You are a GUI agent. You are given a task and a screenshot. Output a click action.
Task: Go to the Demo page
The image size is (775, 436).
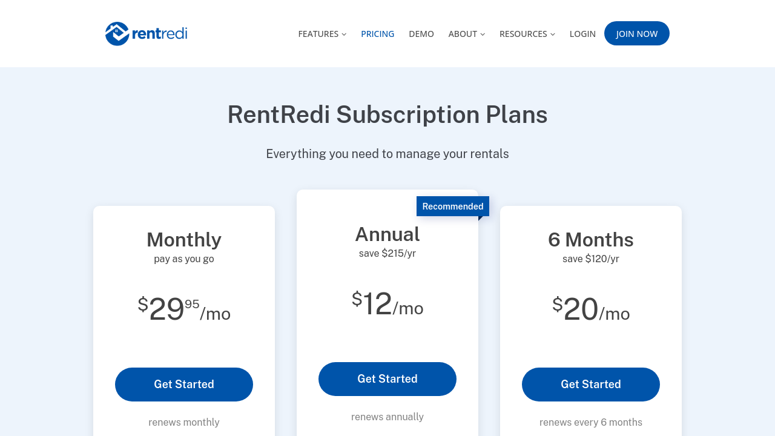(421, 34)
